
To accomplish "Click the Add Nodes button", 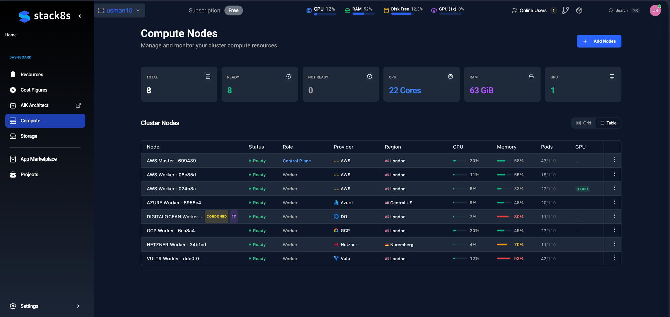I will pyautogui.click(x=599, y=41).
